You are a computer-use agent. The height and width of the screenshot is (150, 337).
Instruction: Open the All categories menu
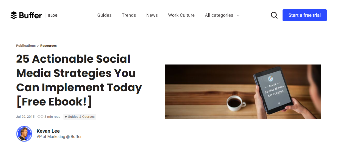pyautogui.click(x=219, y=15)
